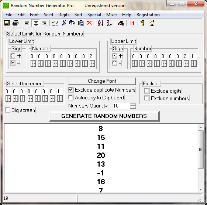This screenshot has width=207, height=205.
Task: Adjust Lower Limit last digit spinner showing 2
Action: 92,64
